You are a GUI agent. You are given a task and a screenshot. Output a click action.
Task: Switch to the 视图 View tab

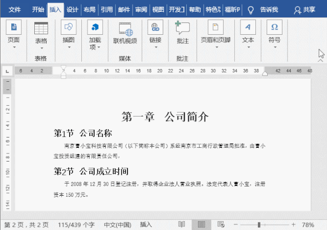158,10
